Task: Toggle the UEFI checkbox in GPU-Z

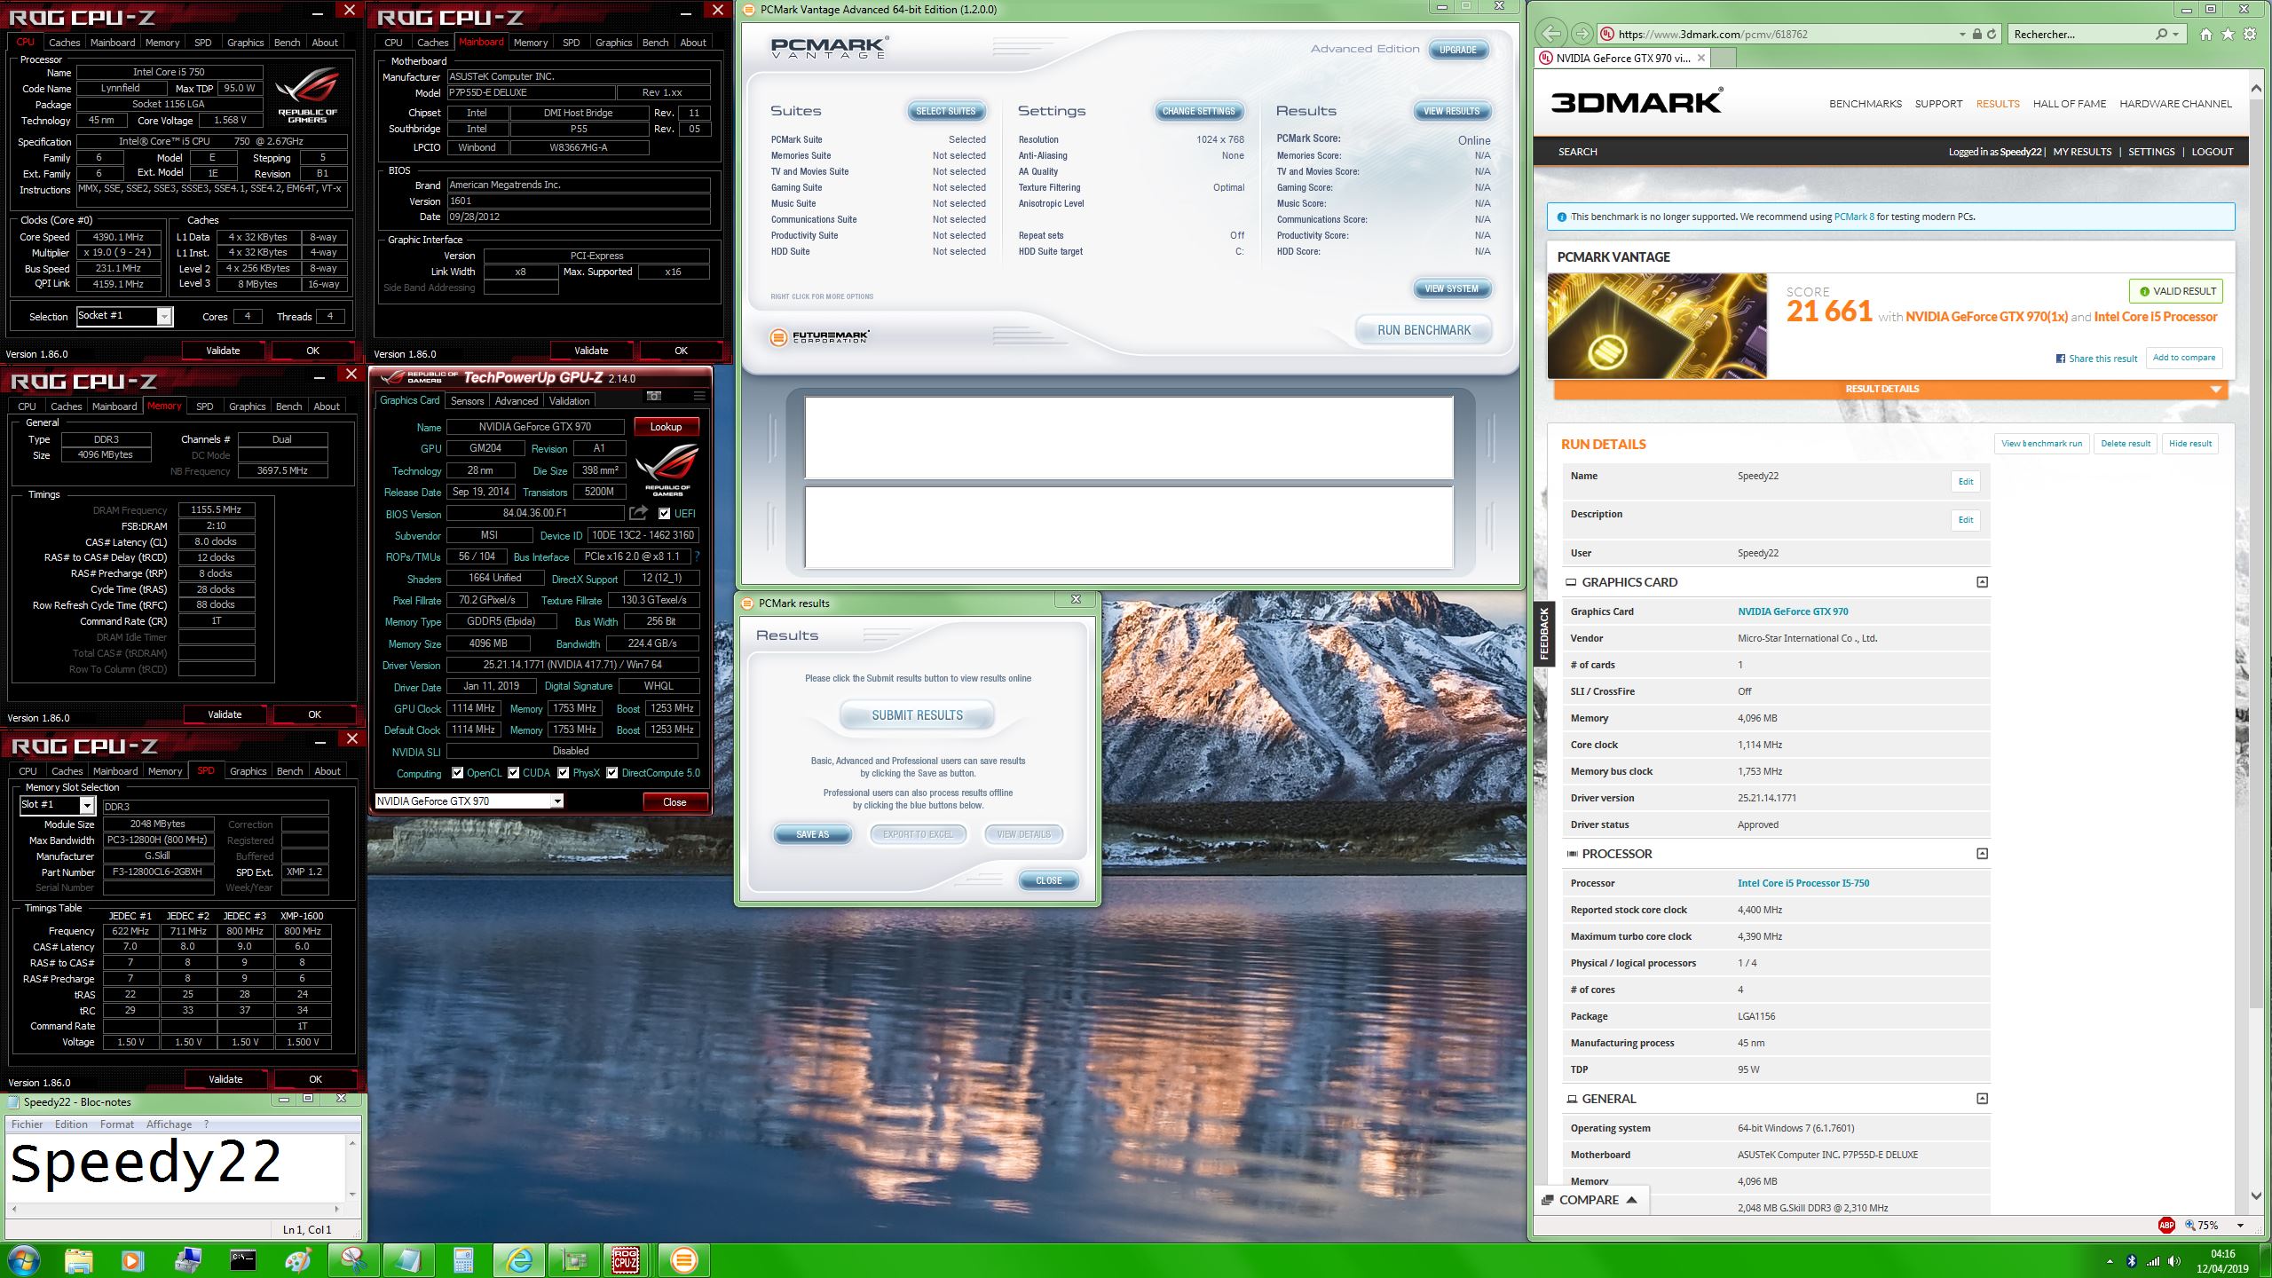Action: click(664, 513)
